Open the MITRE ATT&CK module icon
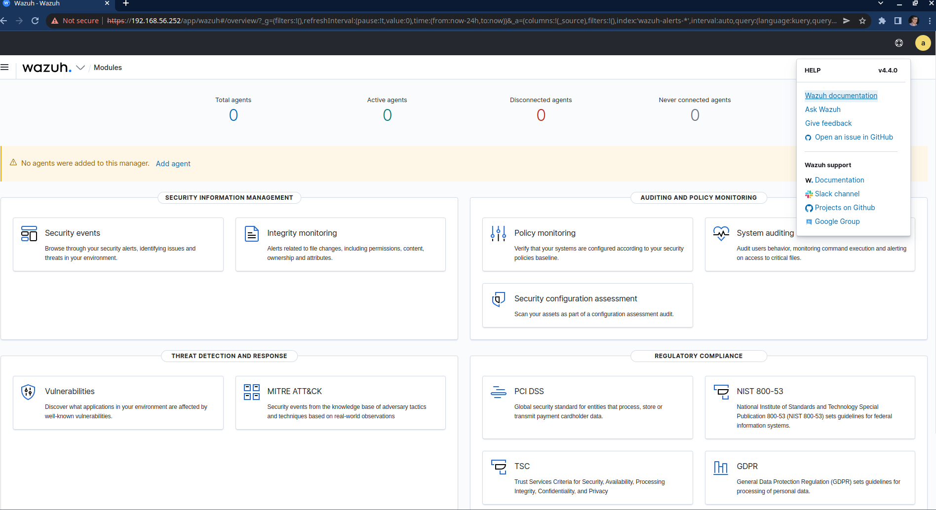The height and width of the screenshot is (510, 936). point(252,393)
